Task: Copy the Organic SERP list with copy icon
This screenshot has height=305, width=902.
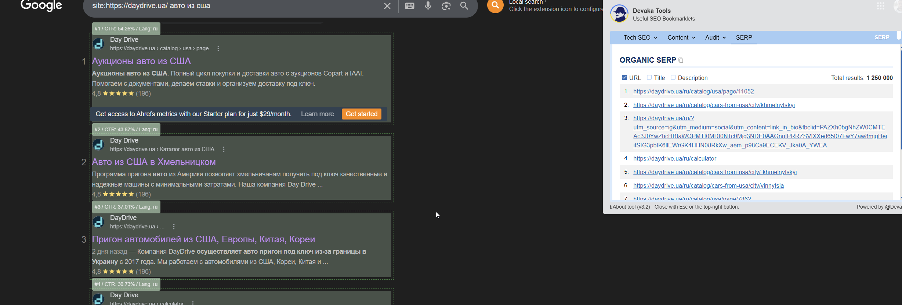Action: [681, 60]
